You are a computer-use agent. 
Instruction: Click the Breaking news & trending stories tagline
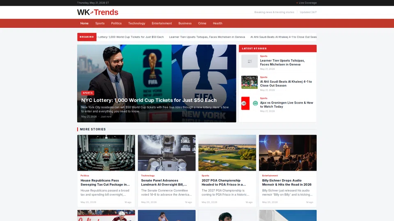(274, 12)
